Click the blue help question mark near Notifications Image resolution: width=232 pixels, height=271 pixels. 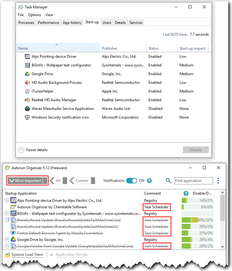click(149, 181)
